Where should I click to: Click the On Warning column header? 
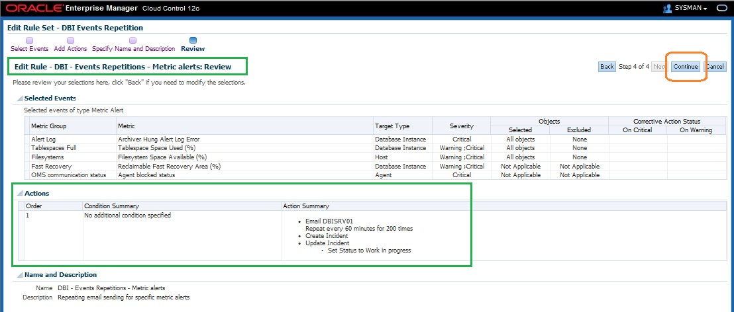tap(696, 130)
